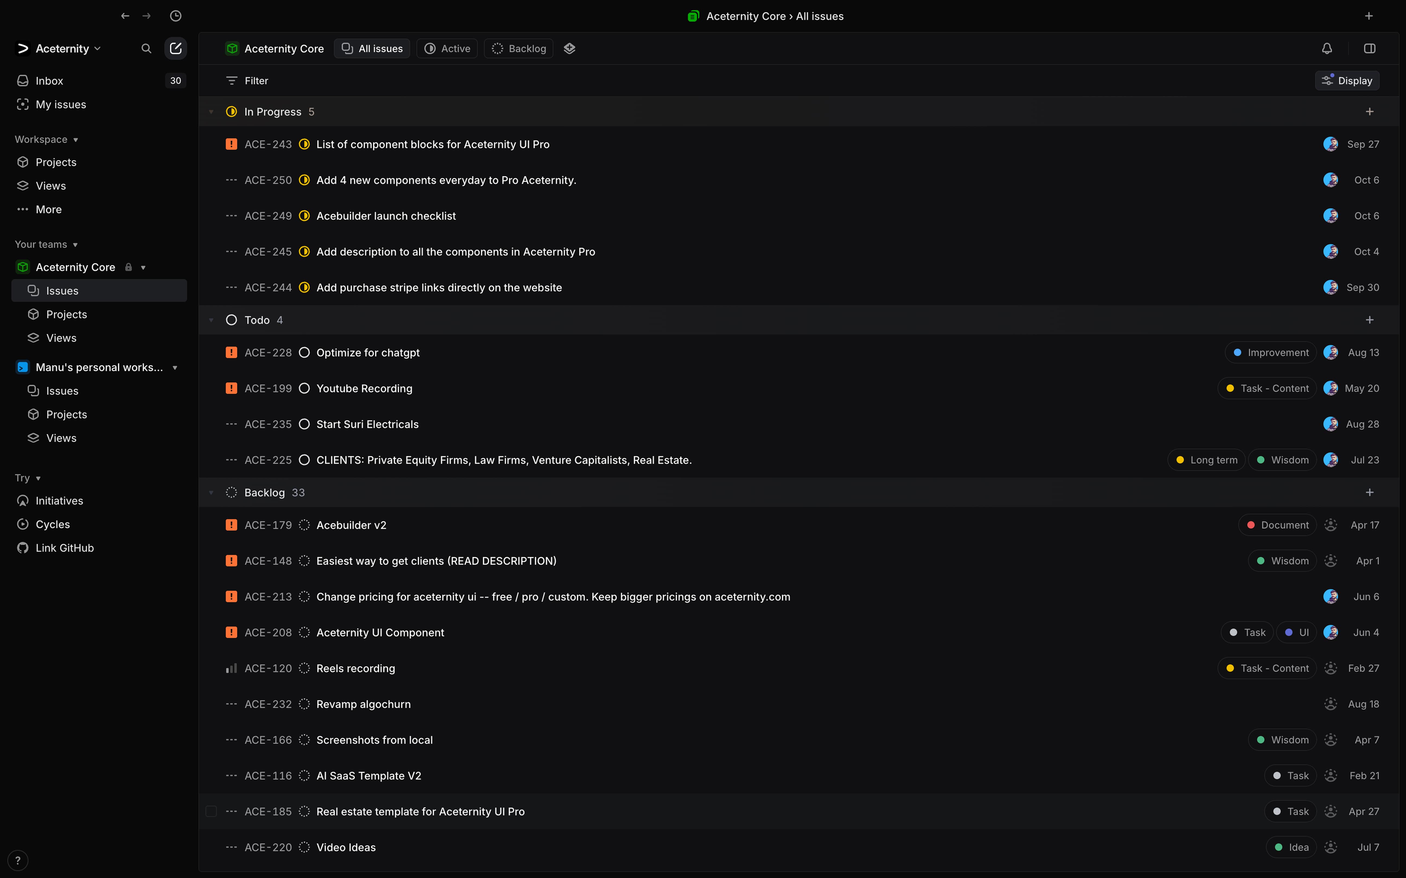Click the search magnifier icon in sidebar
1406x878 pixels.
coord(146,49)
